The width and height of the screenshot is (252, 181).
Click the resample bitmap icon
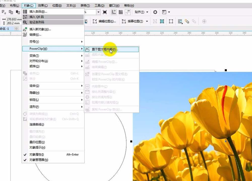(x=162, y=21)
